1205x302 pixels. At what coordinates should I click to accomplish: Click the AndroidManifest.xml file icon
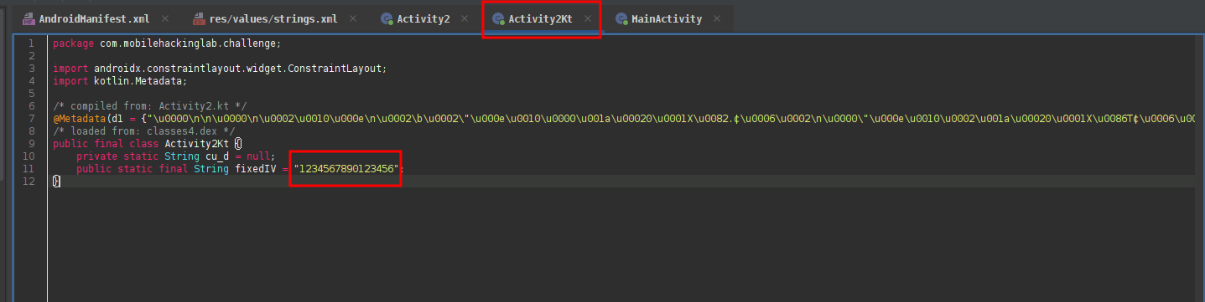tap(29, 18)
